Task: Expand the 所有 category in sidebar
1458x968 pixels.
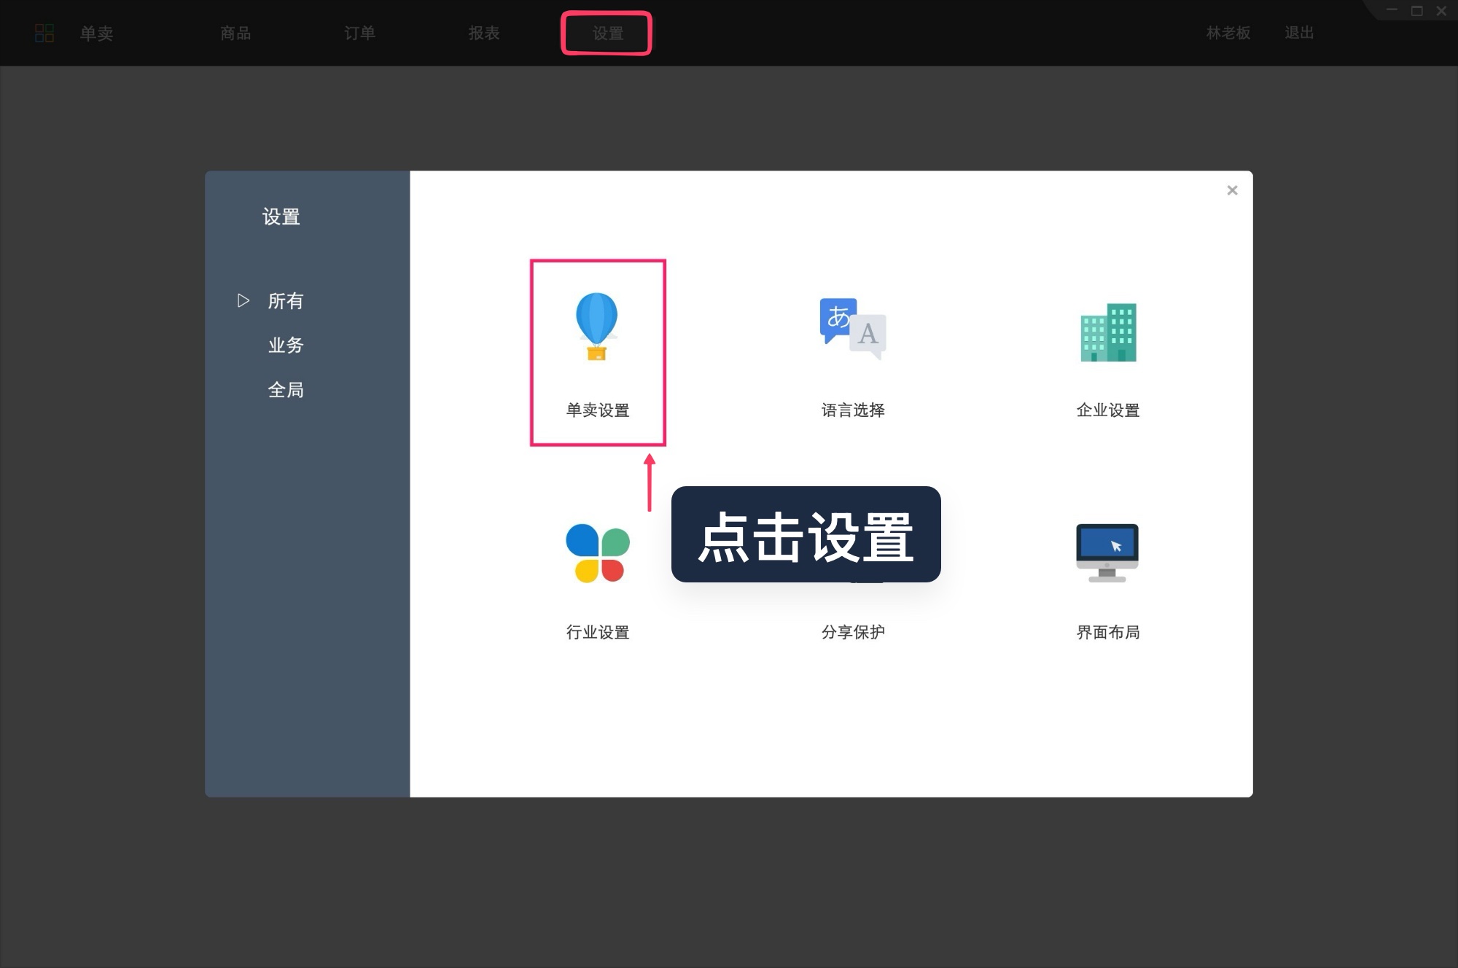Action: (x=243, y=300)
